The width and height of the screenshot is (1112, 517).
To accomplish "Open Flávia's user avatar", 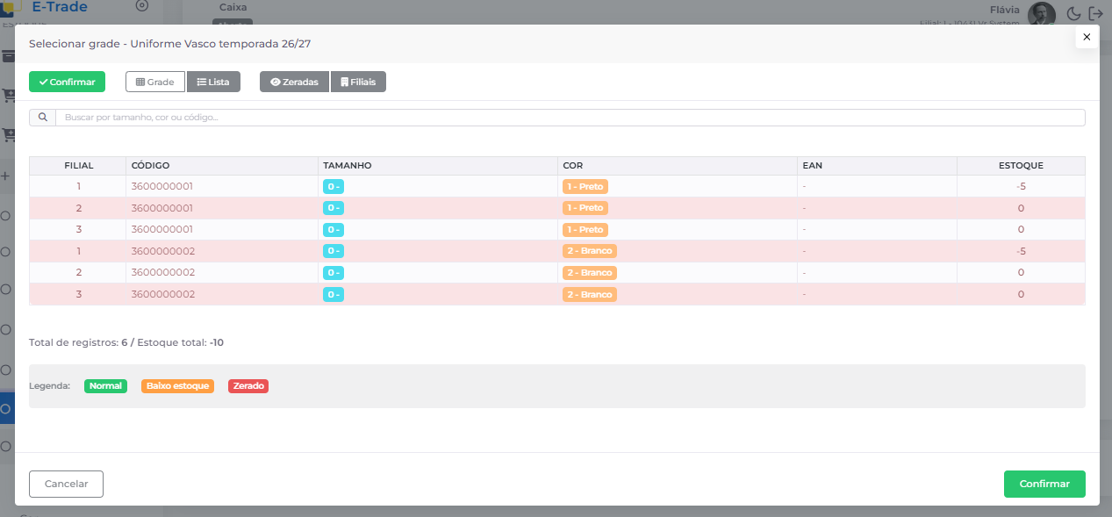I will tap(1041, 13).
